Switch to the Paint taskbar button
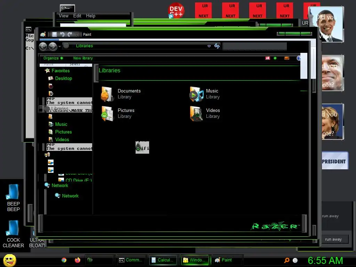This screenshot has height=267, width=356. tap(227, 260)
